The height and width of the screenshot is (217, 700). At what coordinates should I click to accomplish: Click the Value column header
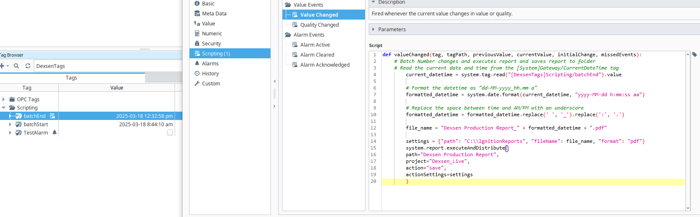117,88
